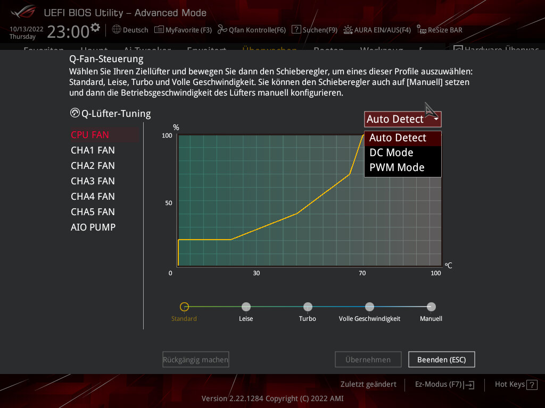Click the Übernehmen button
Image resolution: width=545 pixels, height=408 pixels.
pos(368,360)
